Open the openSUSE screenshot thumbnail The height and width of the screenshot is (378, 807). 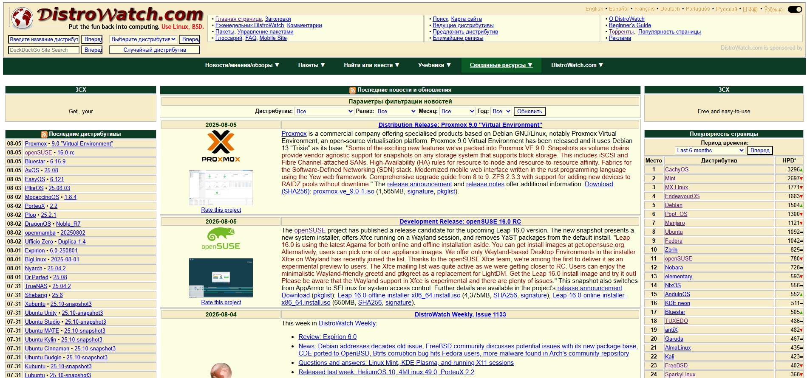coord(221,278)
